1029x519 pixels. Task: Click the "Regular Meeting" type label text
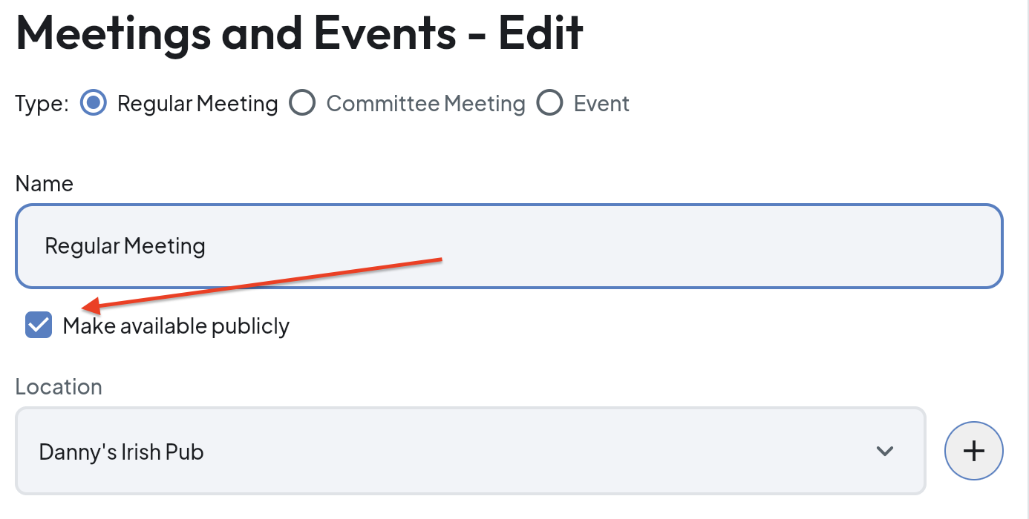tap(197, 103)
